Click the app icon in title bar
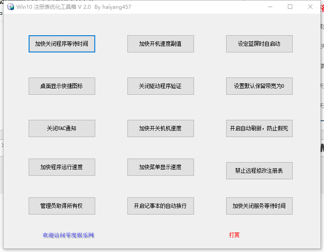Screen dimensions: 324x252 [11, 7]
